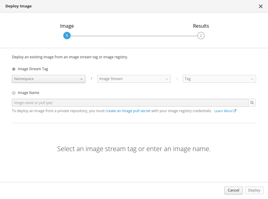268x199 pixels.
Task: Go to the Image wizard step label
Action: coord(67,26)
